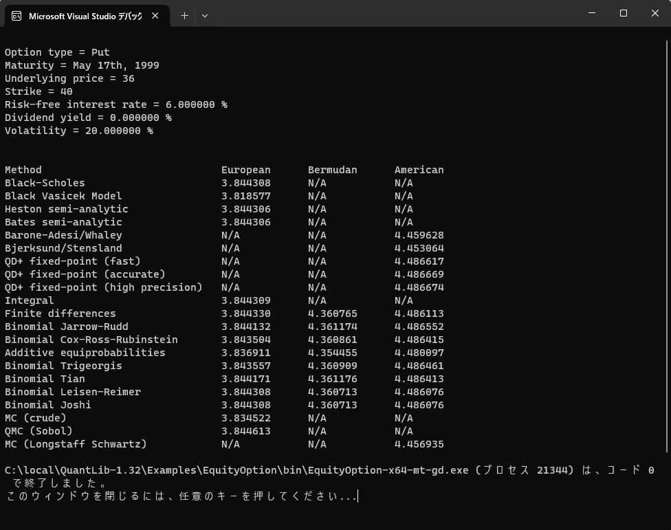Click the American value 4.486674

click(419, 287)
